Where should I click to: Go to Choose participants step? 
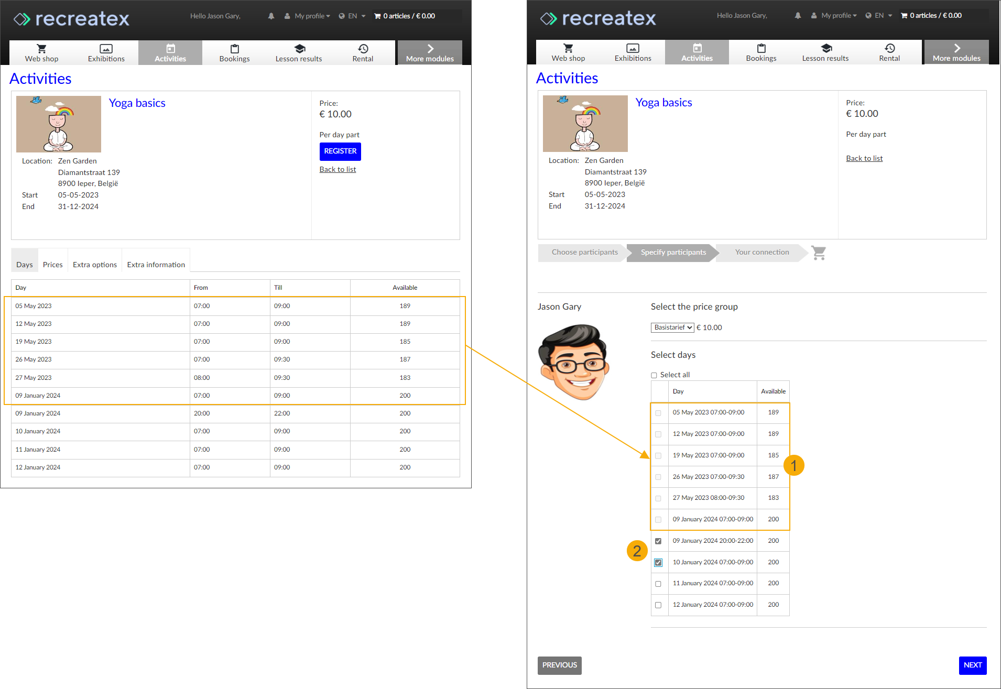tap(584, 253)
